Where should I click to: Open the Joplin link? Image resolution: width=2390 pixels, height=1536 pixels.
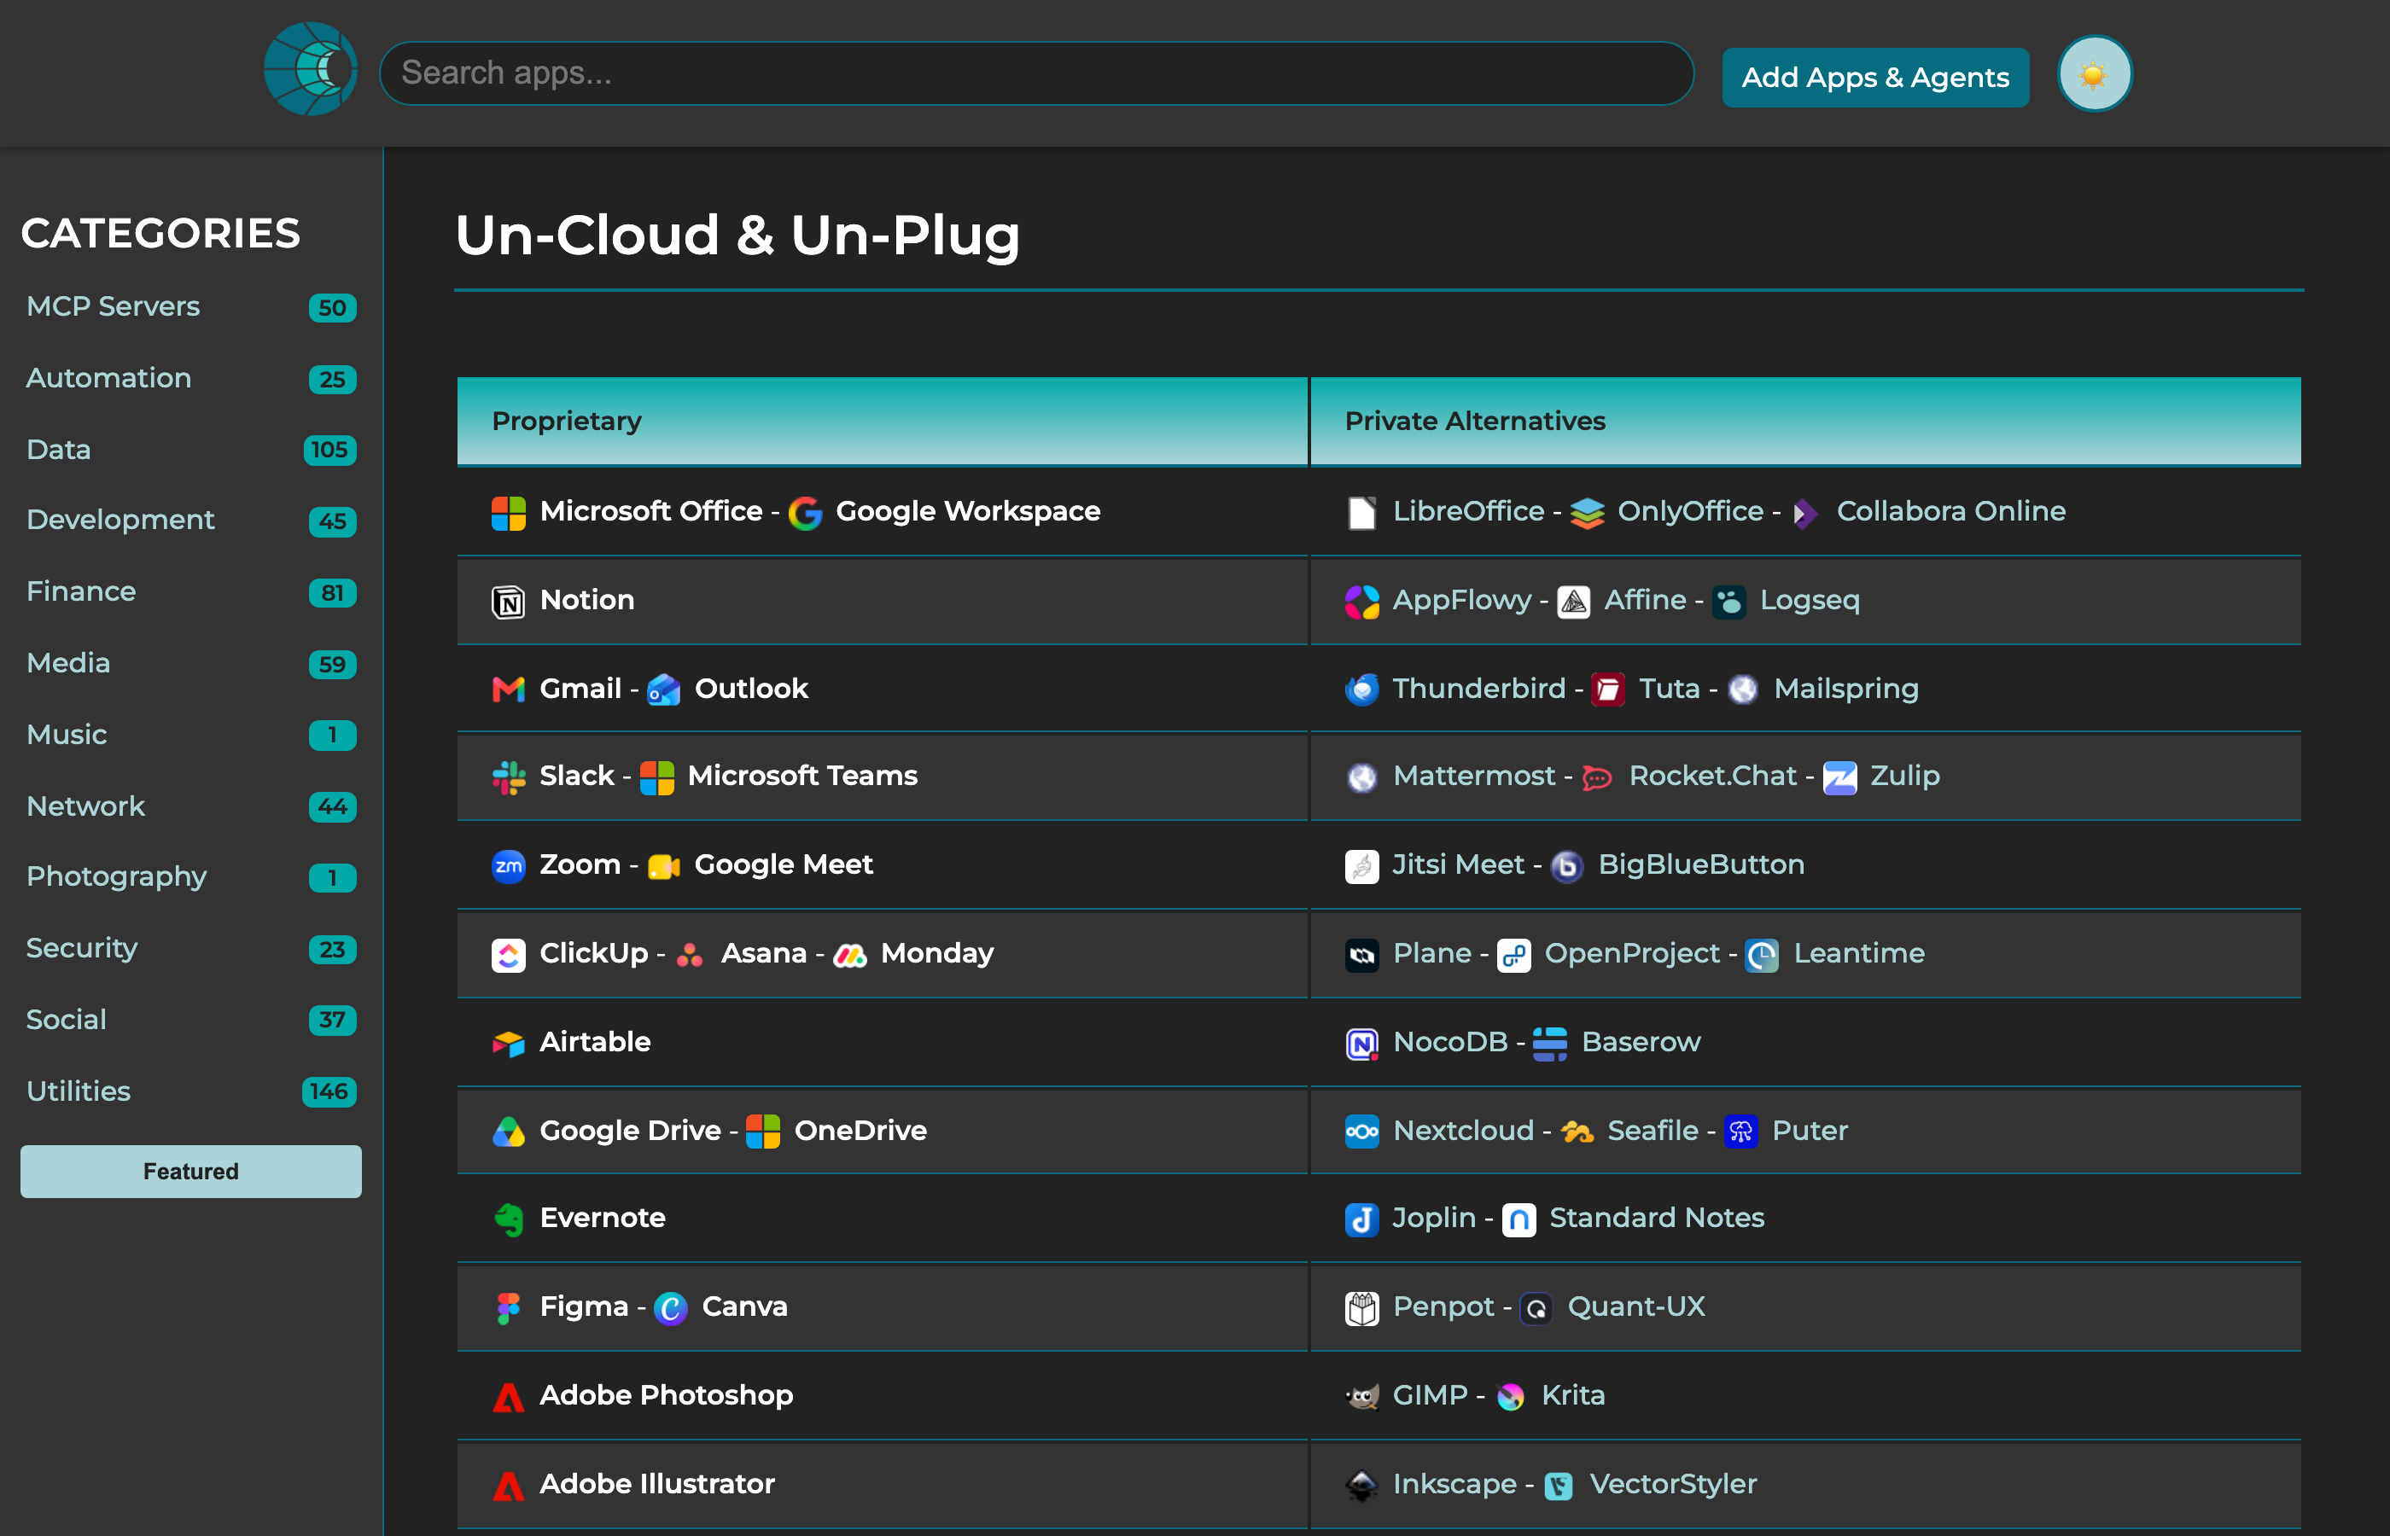[x=1434, y=1217]
